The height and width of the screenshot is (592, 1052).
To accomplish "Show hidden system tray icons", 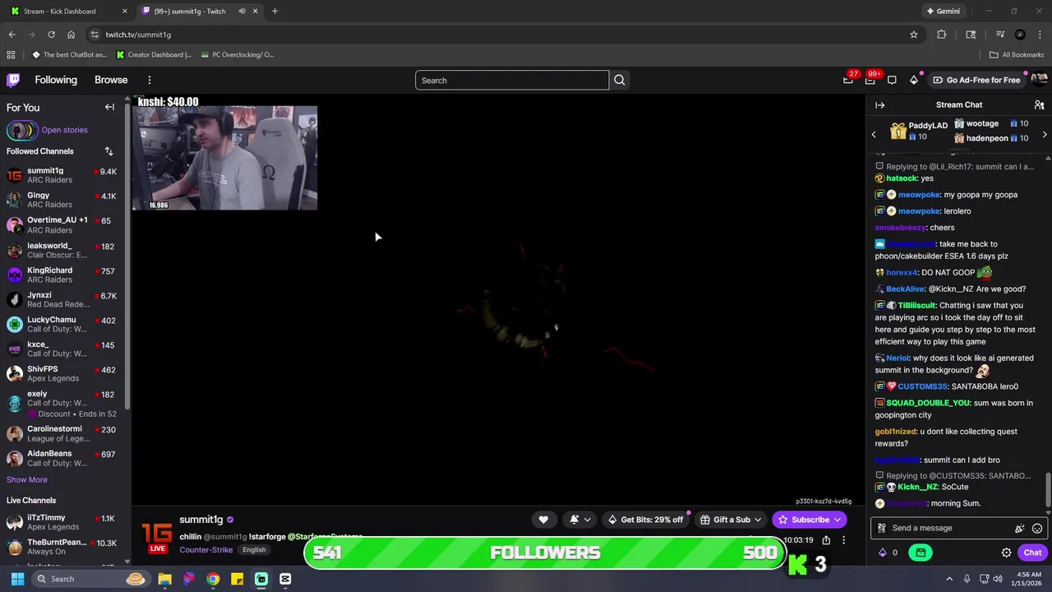I will pos(948,579).
